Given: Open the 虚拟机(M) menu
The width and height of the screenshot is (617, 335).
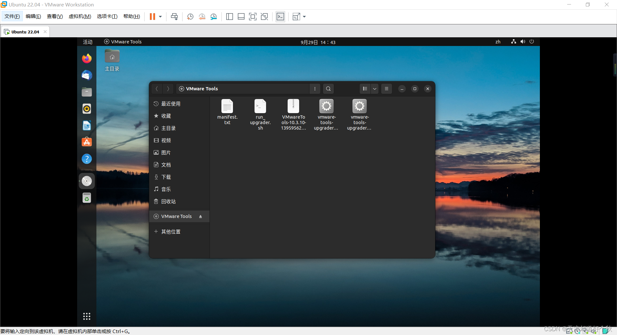Looking at the screenshot, I should (80, 16).
